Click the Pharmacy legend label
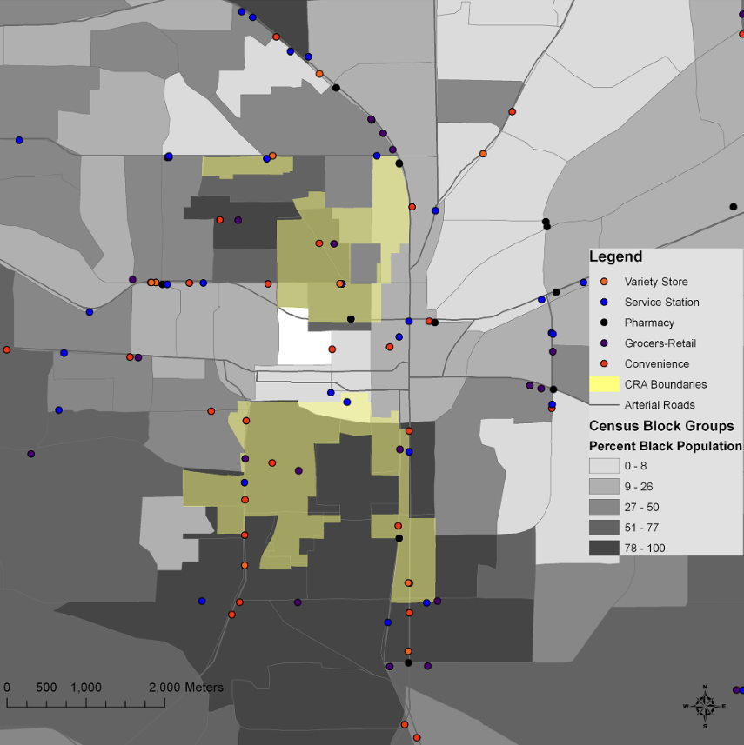 pyautogui.click(x=649, y=323)
